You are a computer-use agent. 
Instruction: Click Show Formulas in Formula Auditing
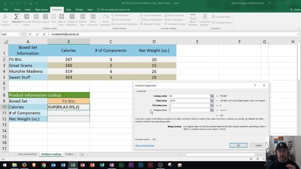[x=174, y=15]
